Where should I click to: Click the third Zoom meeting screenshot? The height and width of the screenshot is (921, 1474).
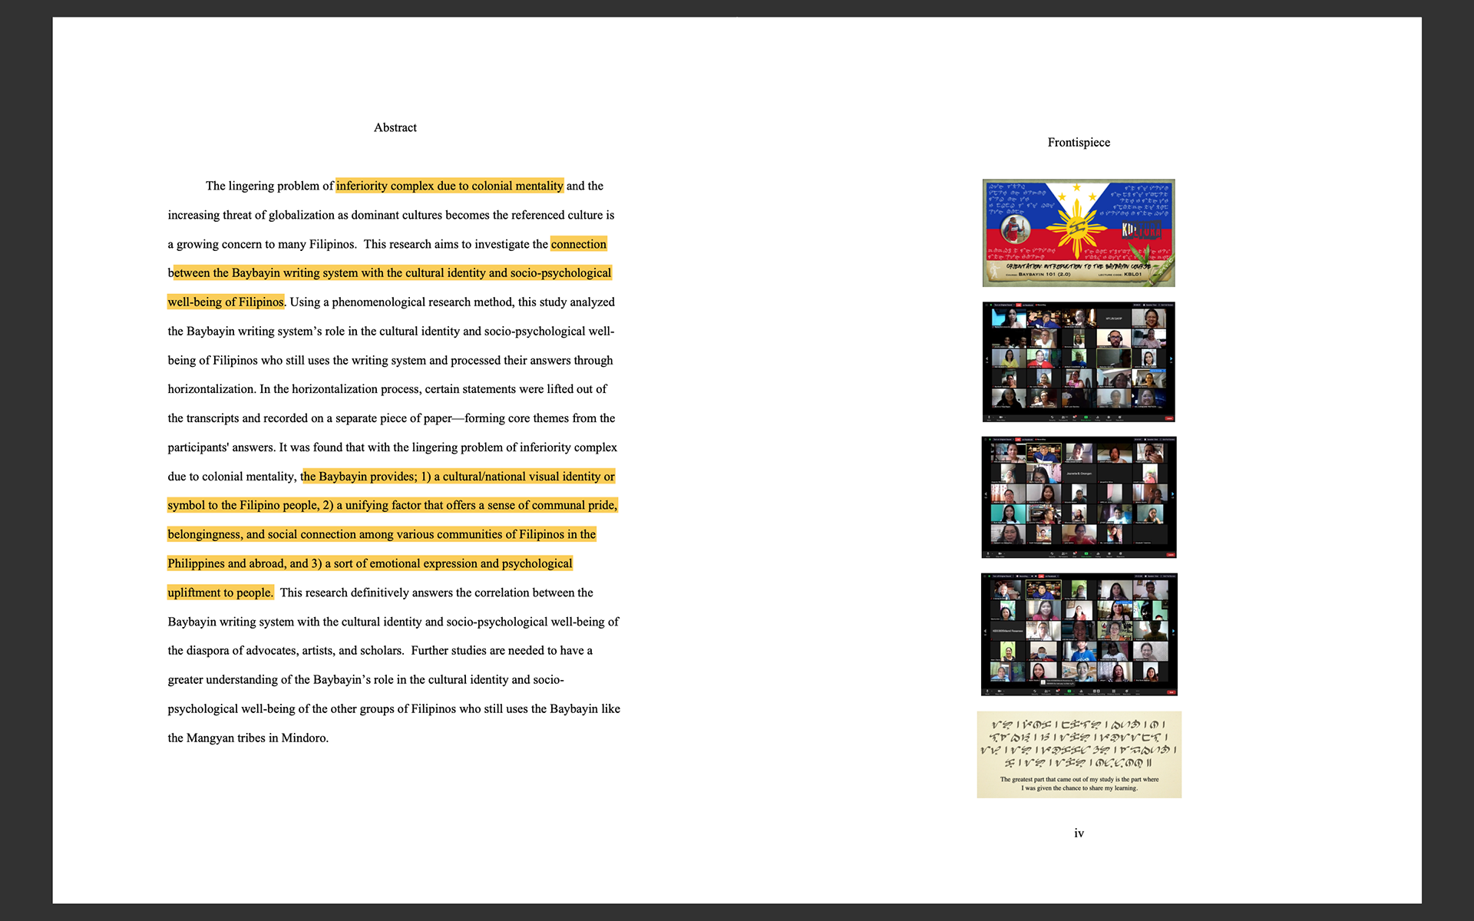[x=1079, y=634]
